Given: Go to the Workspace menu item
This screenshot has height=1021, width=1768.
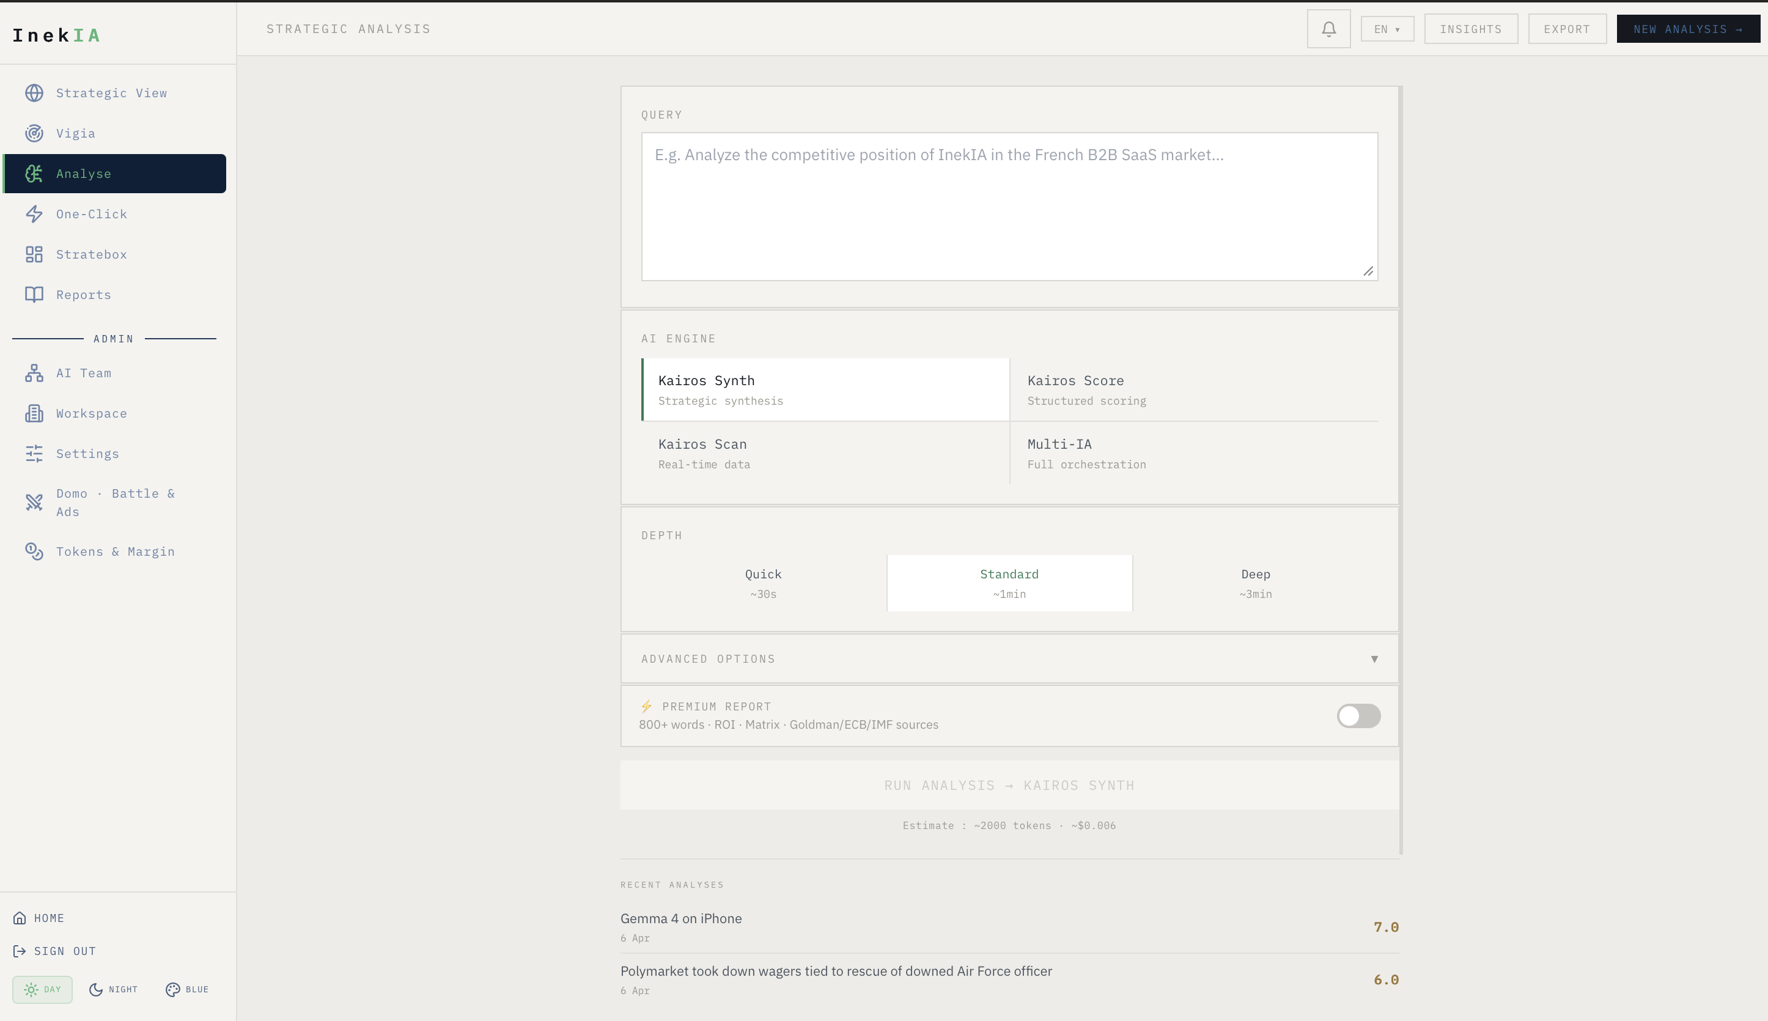Looking at the screenshot, I should click(91, 414).
